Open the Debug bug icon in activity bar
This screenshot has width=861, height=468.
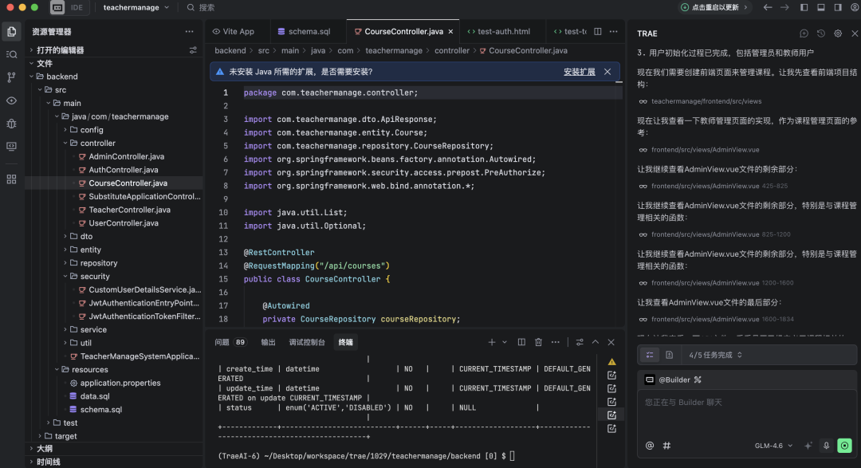coord(11,124)
